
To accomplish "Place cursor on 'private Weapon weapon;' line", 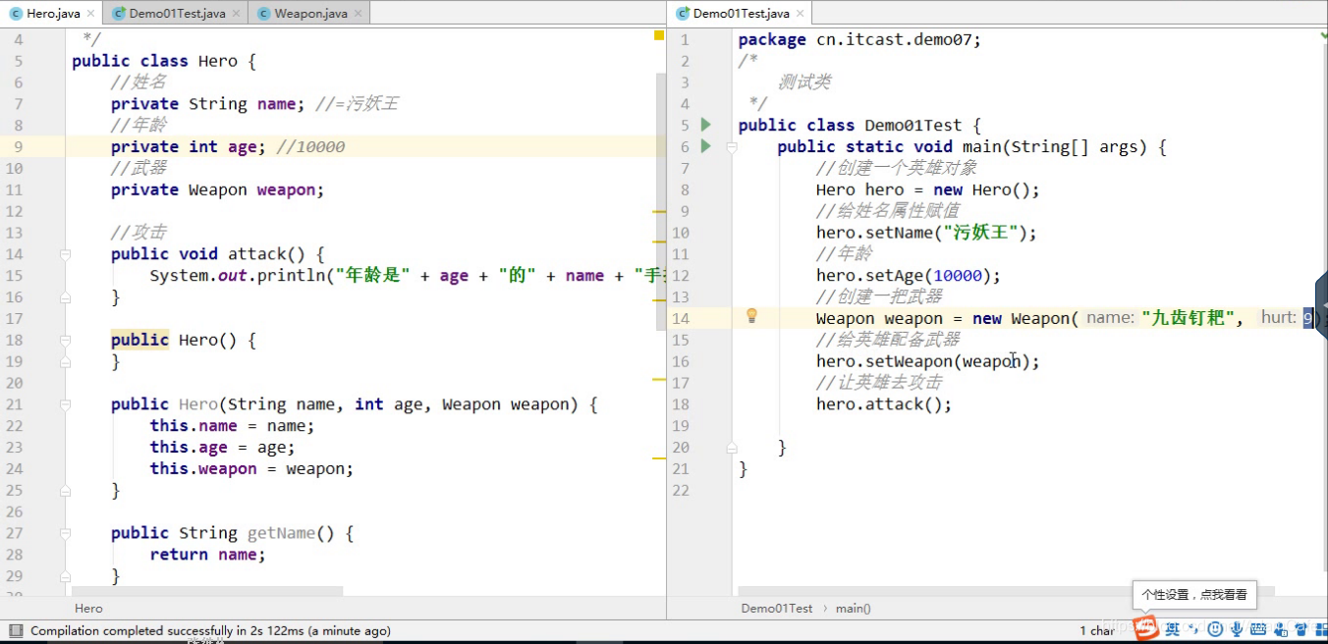I will (x=217, y=189).
